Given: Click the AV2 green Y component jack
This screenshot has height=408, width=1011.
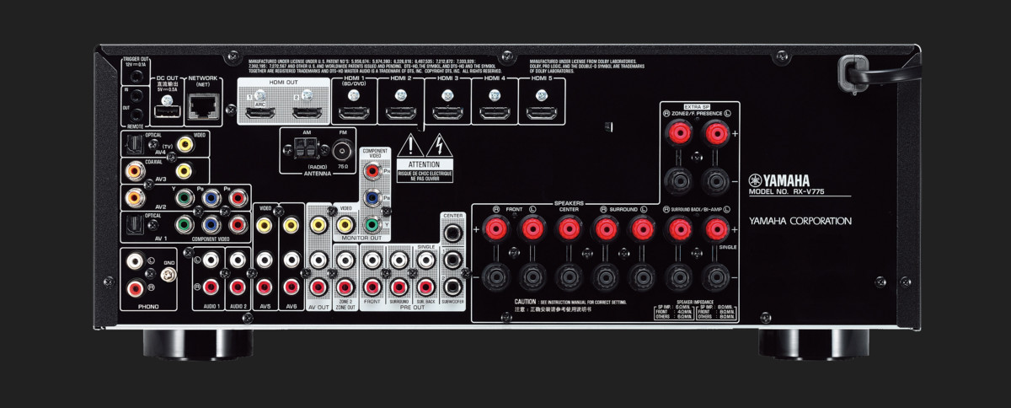Looking at the screenshot, I should (x=184, y=199).
